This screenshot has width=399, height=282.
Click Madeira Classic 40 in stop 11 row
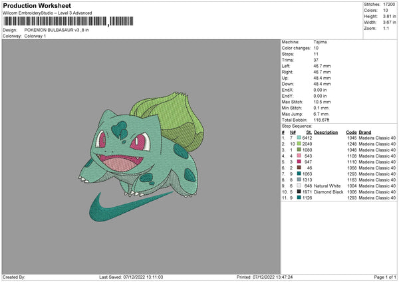click(377, 198)
